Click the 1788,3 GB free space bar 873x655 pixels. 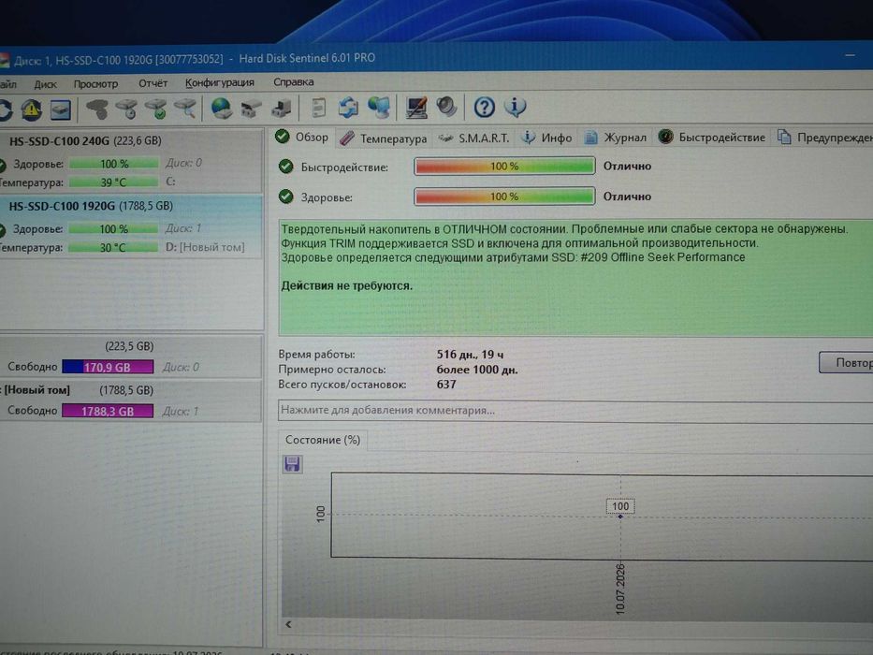[108, 411]
